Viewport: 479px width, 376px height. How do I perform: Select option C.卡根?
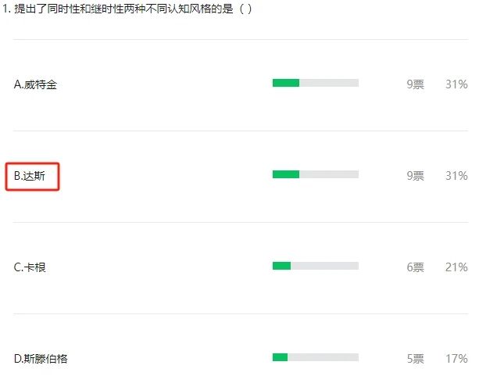[30, 267]
